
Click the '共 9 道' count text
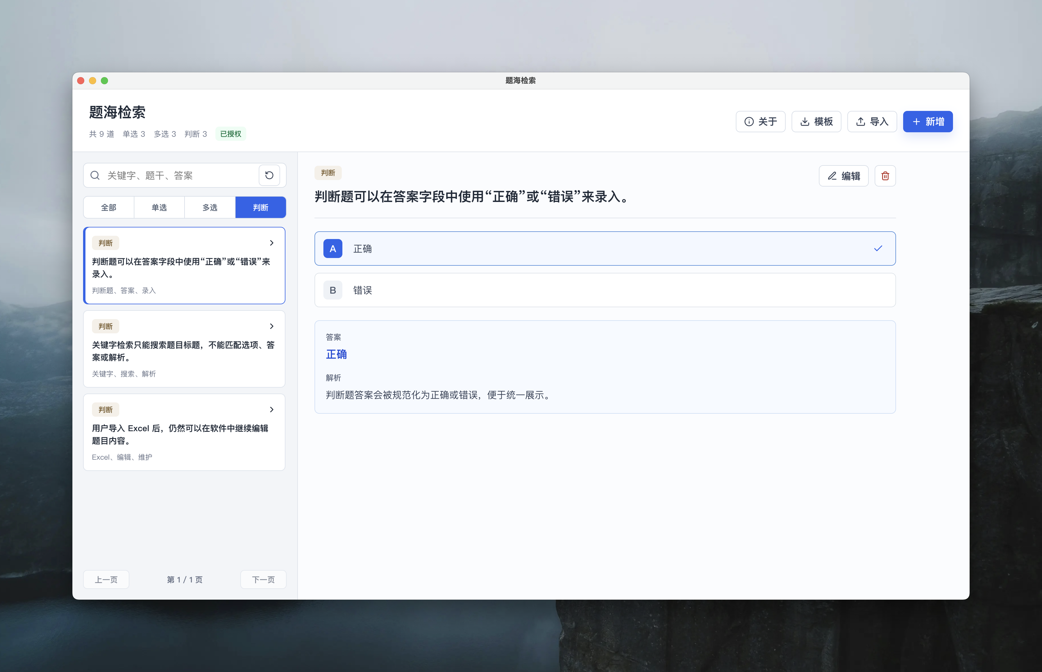click(x=102, y=134)
